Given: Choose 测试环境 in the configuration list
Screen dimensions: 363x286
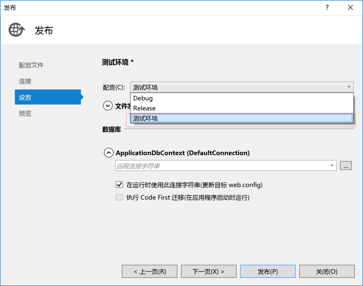Looking at the screenshot, I should (x=145, y=118).
